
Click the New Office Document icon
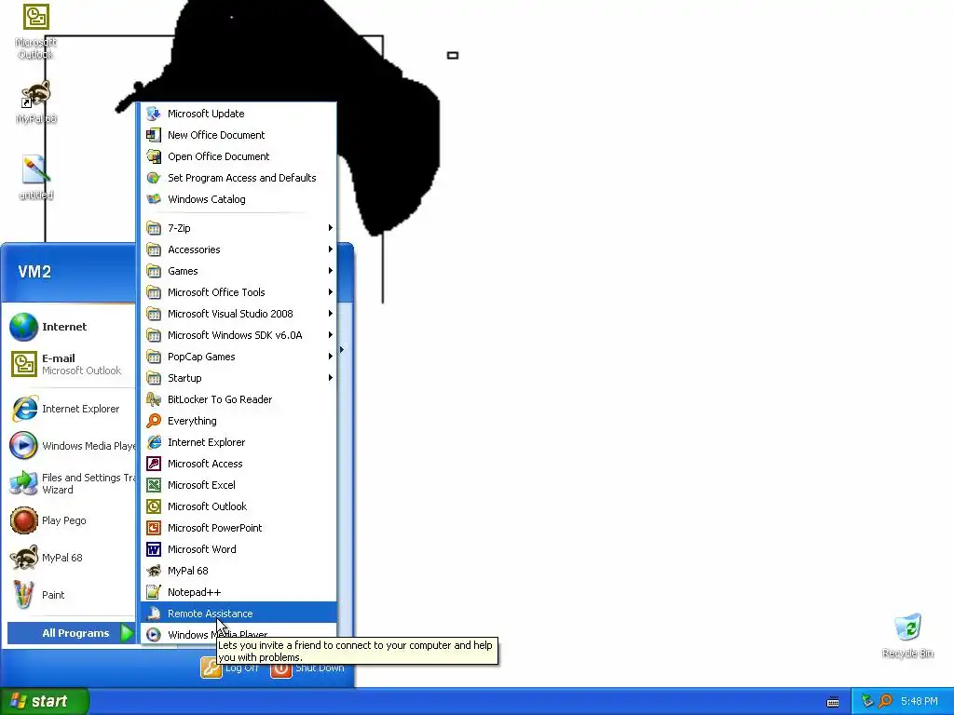tap(154, 135)
